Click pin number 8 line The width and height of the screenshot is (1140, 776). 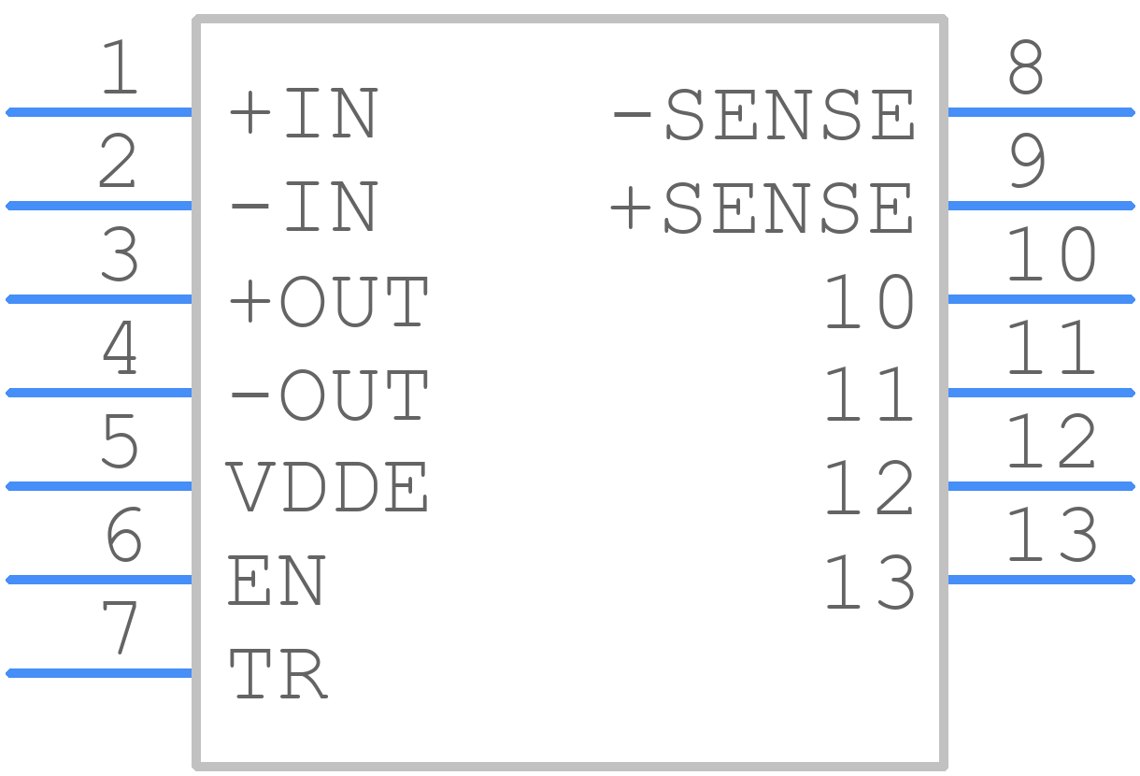[x=1041, y=112]
